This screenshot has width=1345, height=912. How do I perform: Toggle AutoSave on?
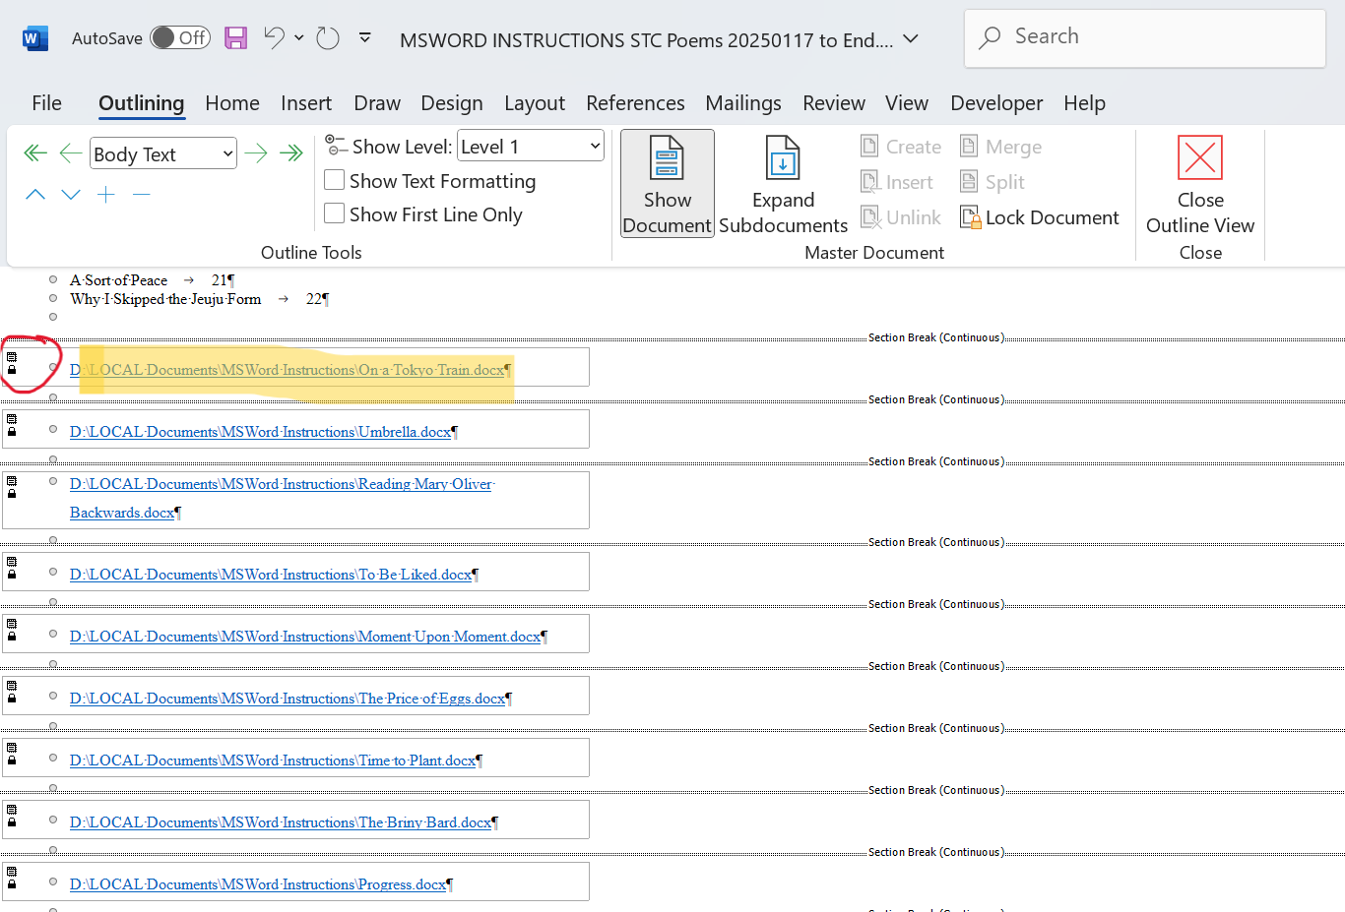(180, 36)
